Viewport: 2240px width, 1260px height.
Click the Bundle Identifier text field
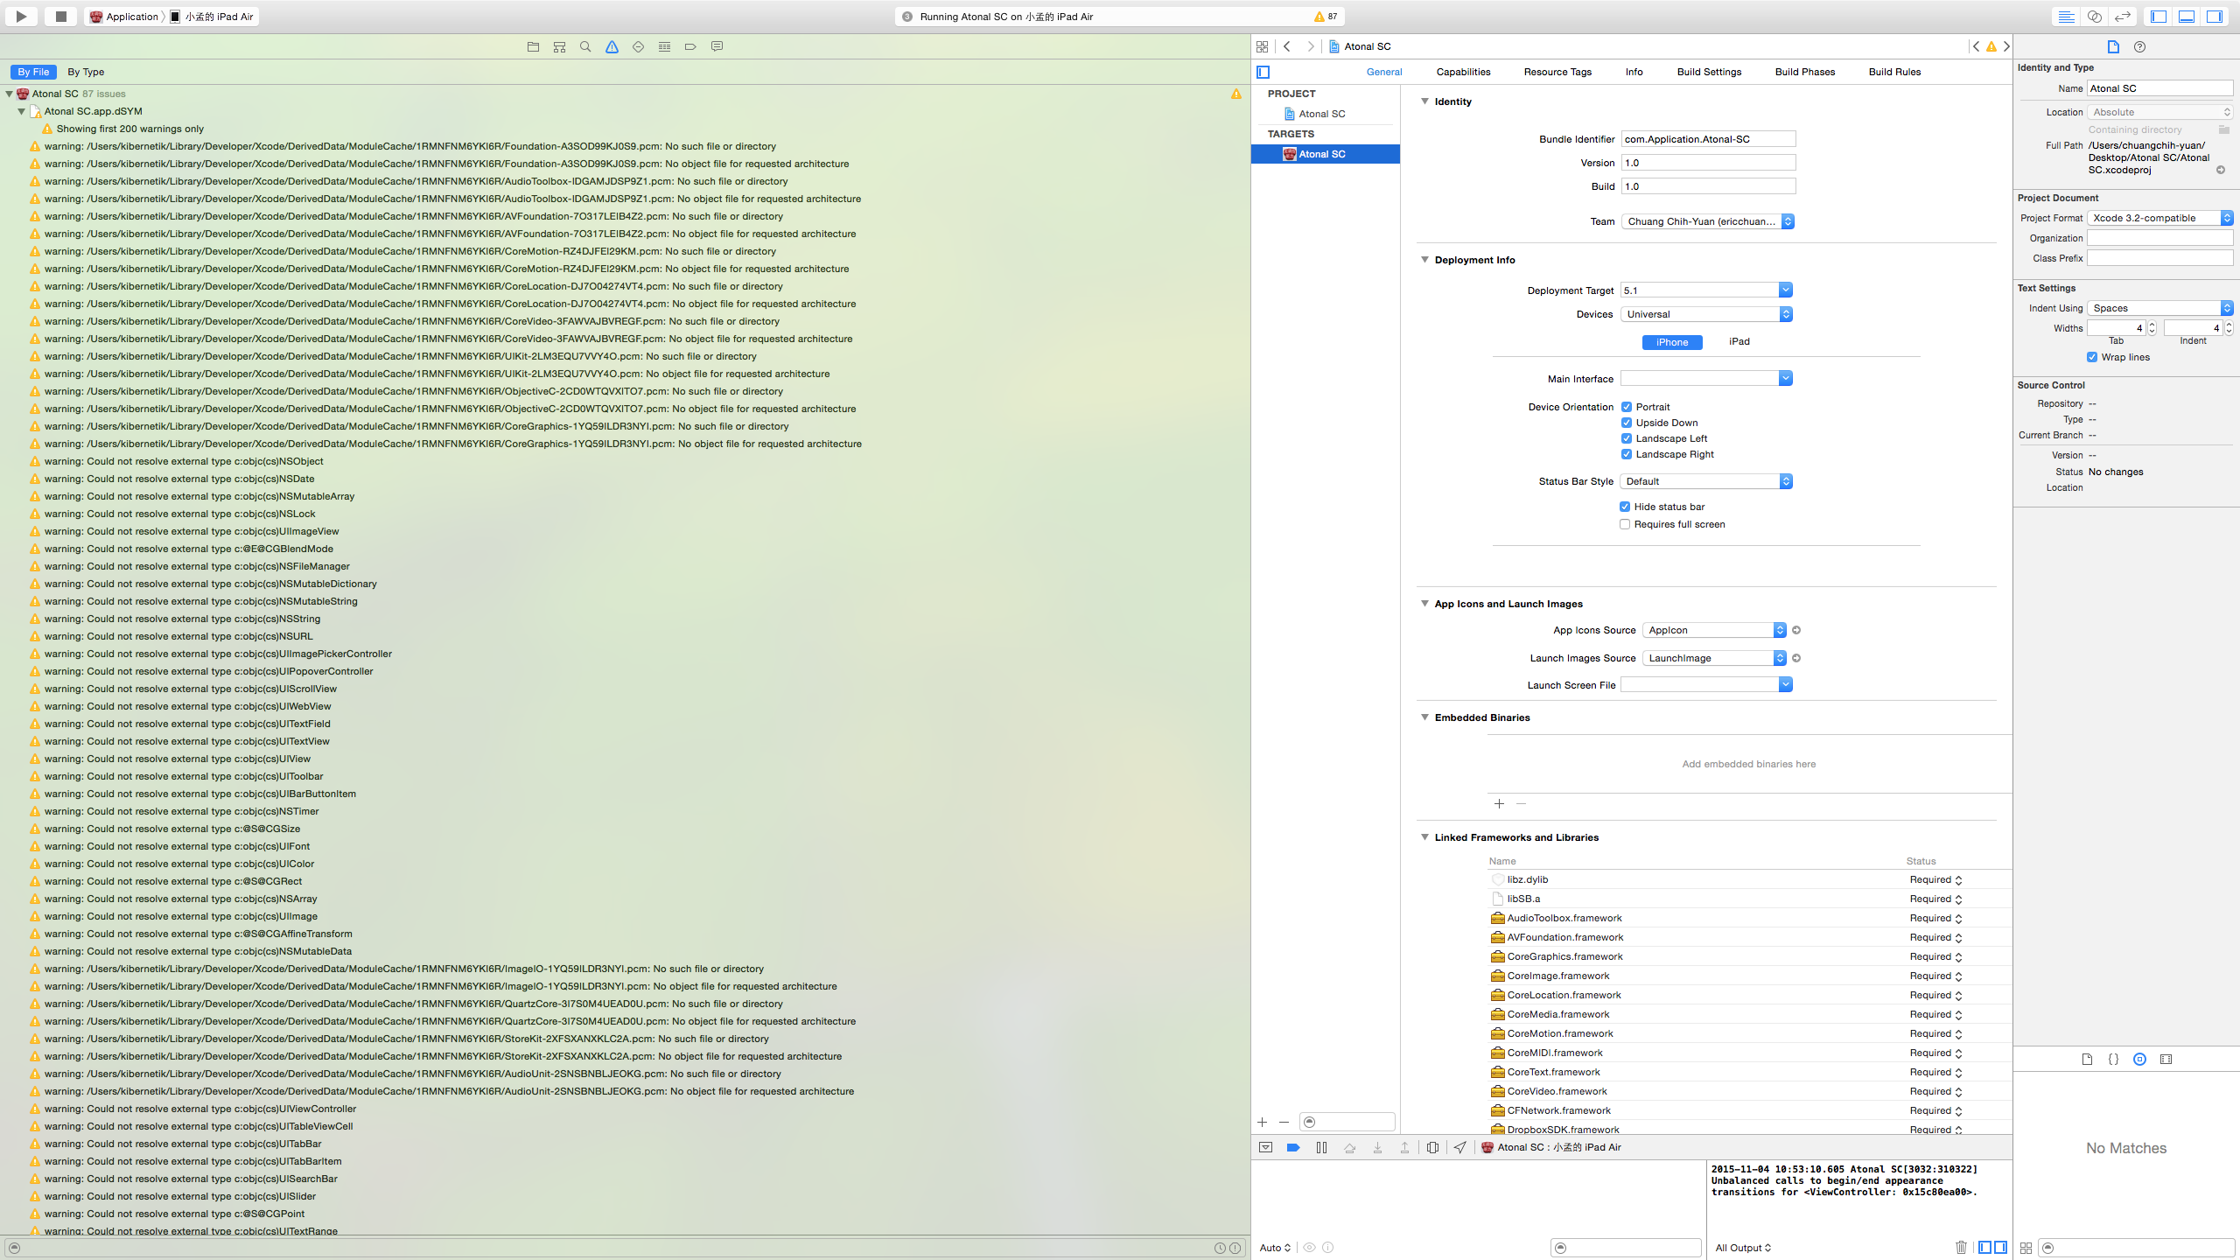click(x=1708, y=139)
